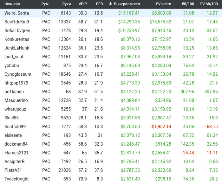Select the Weird_Santa player row
This screenshot has width=222, height=183.
(111, 13)
